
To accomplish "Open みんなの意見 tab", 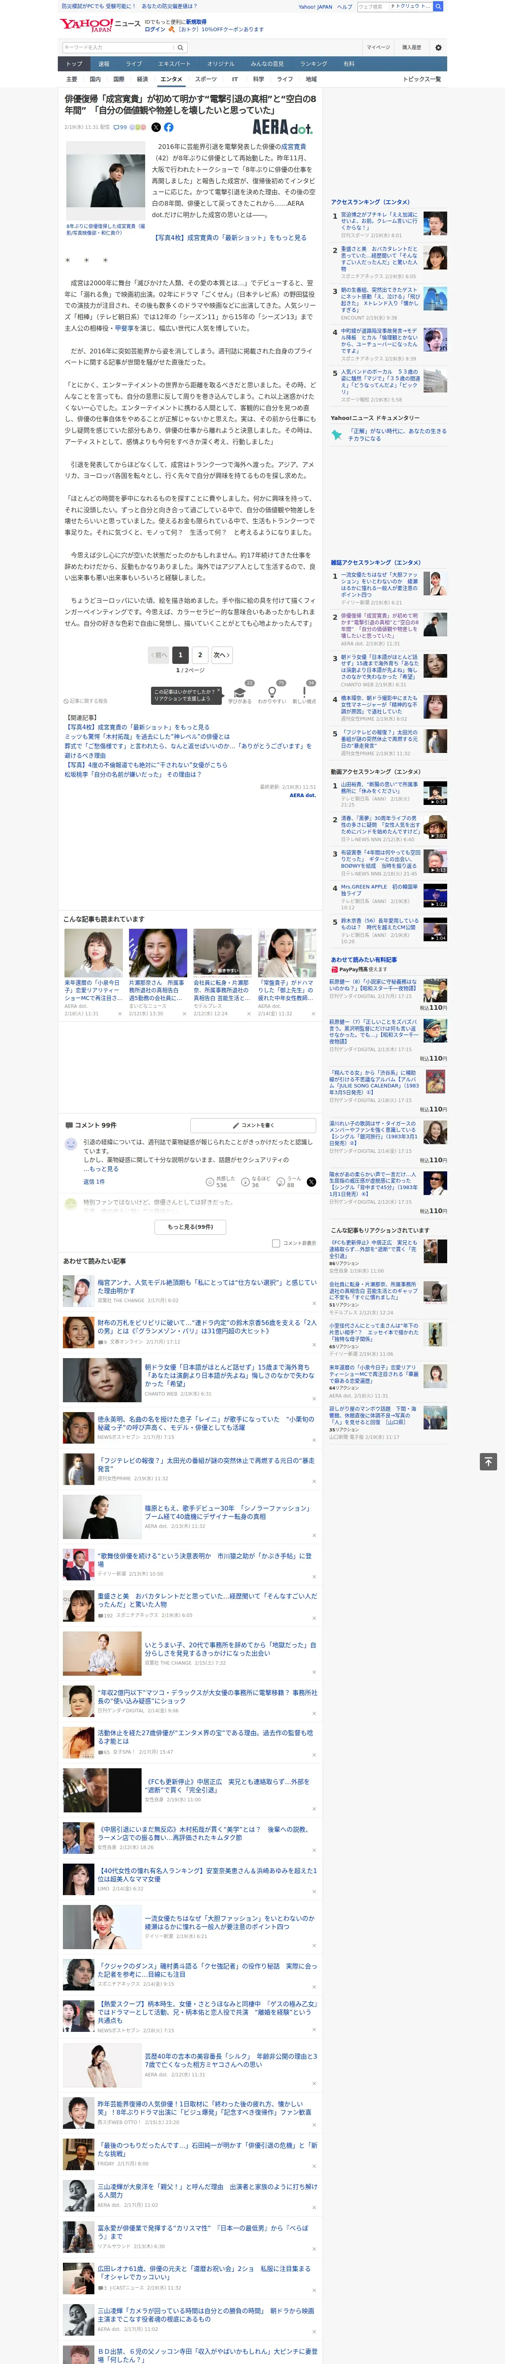I will click(x=267, y=64).
